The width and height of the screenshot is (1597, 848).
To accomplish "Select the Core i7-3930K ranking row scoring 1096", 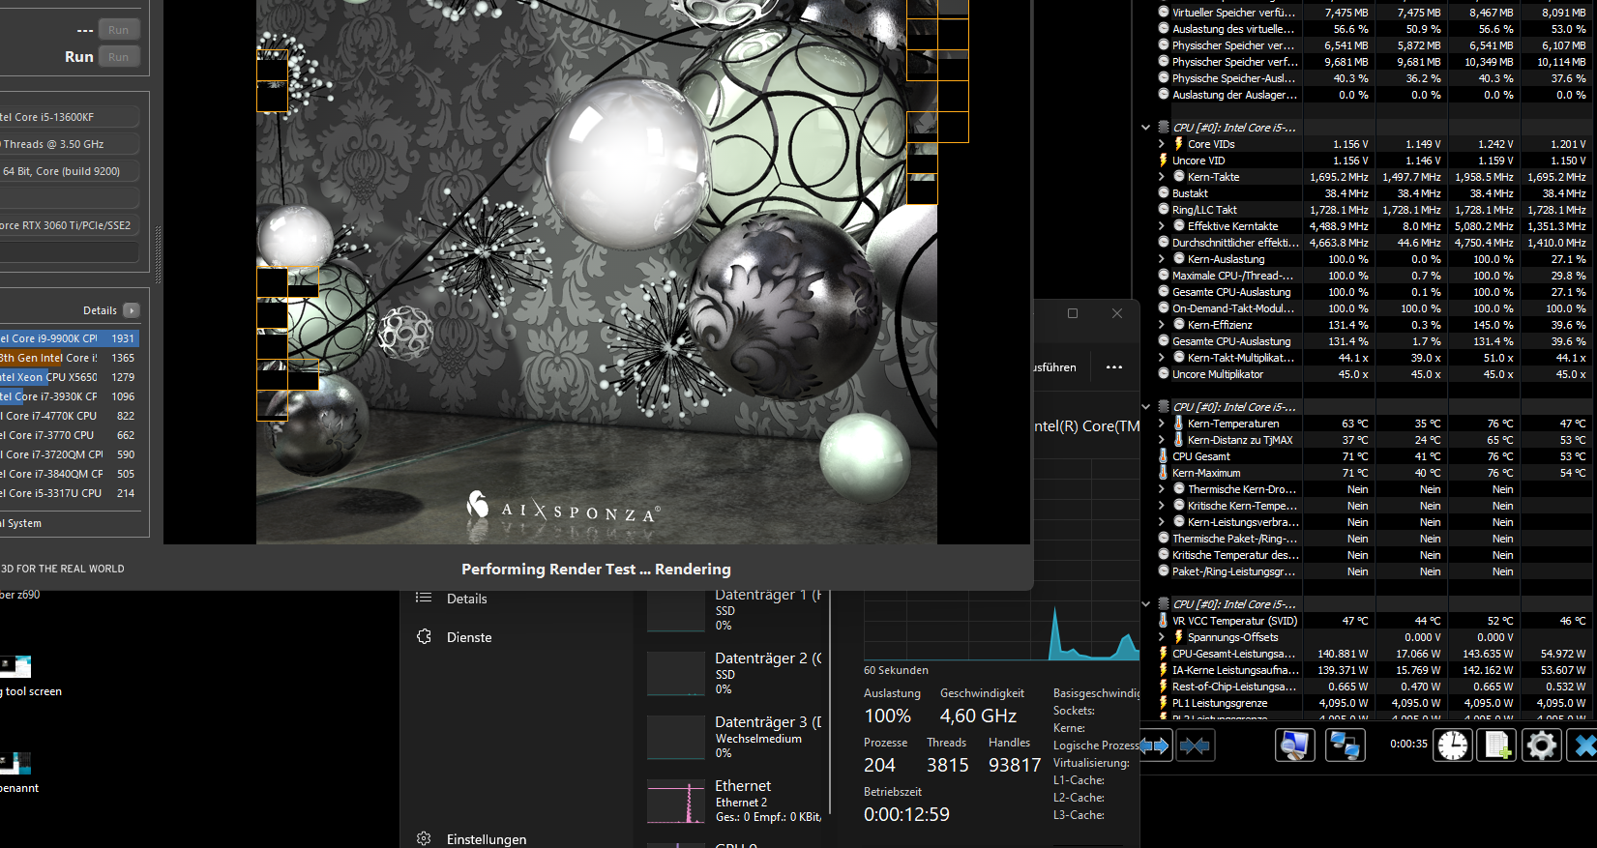I will click(x=70, y=396).
